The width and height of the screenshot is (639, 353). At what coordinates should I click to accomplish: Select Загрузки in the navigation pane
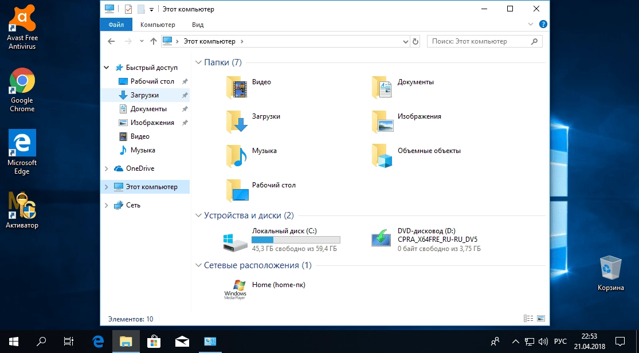pyautogui.click(x=146, y=95)
